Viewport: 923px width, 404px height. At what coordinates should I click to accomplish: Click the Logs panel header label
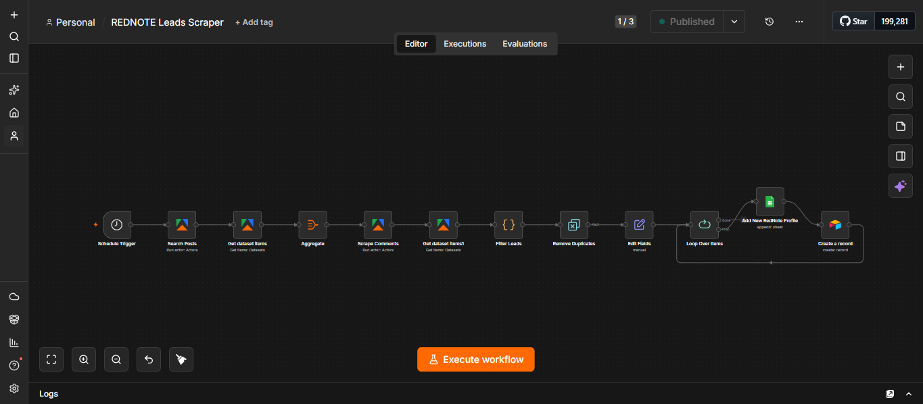click(49, 394)
